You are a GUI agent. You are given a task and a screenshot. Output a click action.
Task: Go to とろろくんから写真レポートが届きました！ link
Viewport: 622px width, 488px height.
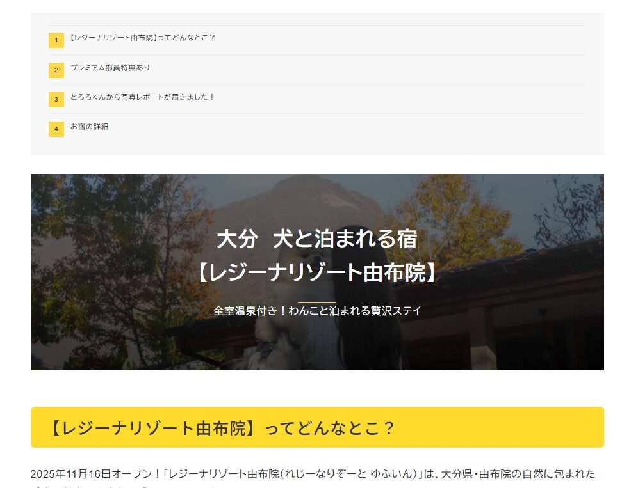pyautogui.click(x=142, y=97)
